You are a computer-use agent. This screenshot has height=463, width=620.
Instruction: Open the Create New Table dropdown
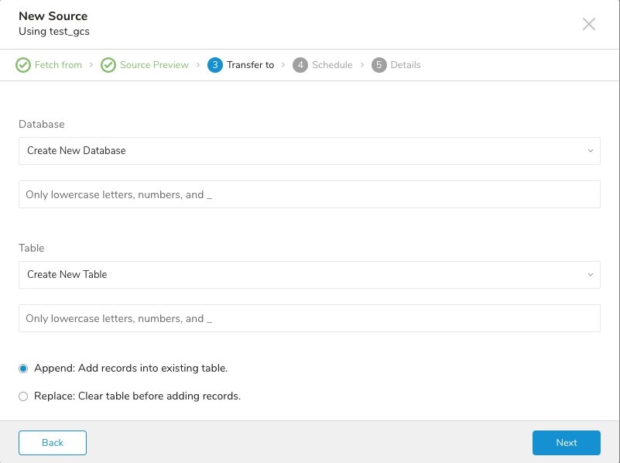coord(310,275)
